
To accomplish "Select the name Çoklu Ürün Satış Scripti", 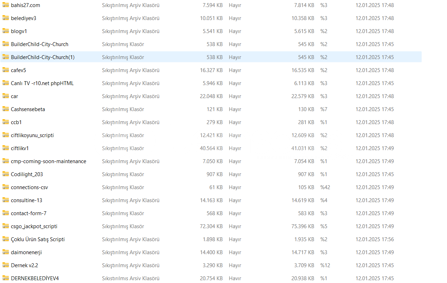I will (38, 239).
